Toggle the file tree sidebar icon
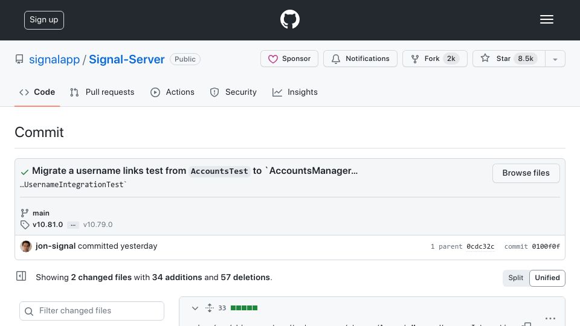The width and height of the screenshot is (580, 326). point(21,276)
